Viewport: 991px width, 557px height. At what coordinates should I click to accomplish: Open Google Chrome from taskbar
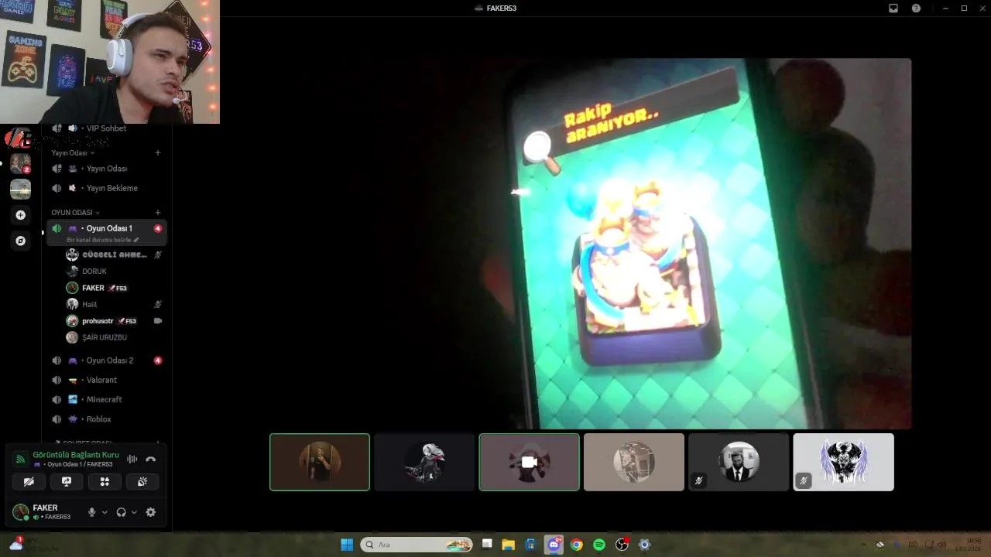tap(576, 545)
